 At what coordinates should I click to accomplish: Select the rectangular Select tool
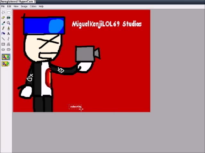click(9, 12)
